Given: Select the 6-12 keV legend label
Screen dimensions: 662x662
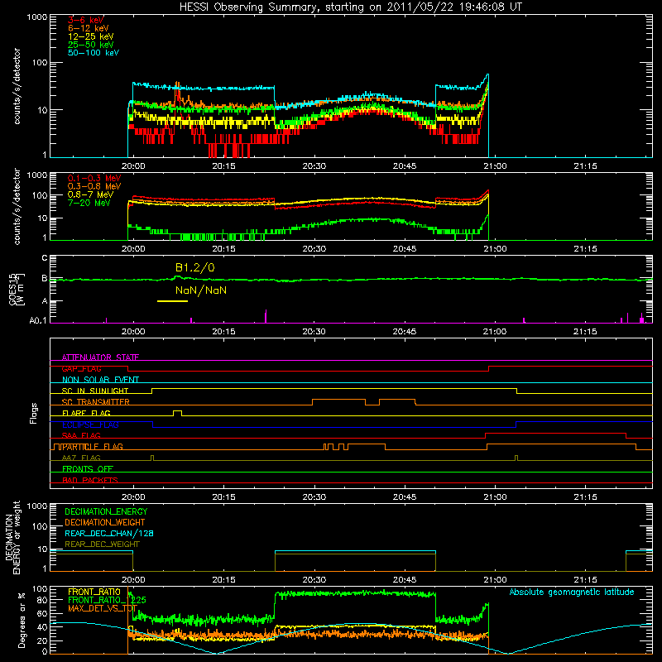Looking at the screenshot, I should (x=89, y=28).
